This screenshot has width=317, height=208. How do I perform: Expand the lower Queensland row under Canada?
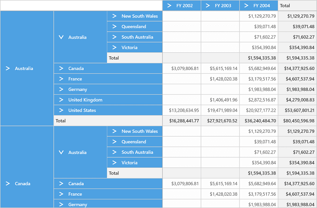114,142
